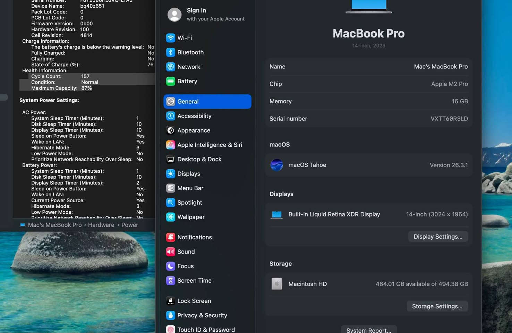512x333 pixels.
Task: Click the Appearance icon in the sidebar
Action: click(x=170, y=130)
